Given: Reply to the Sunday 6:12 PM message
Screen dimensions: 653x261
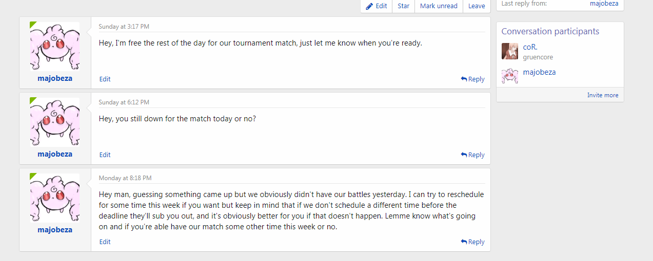Looking at the screenshot, I should tap(472, 155).
